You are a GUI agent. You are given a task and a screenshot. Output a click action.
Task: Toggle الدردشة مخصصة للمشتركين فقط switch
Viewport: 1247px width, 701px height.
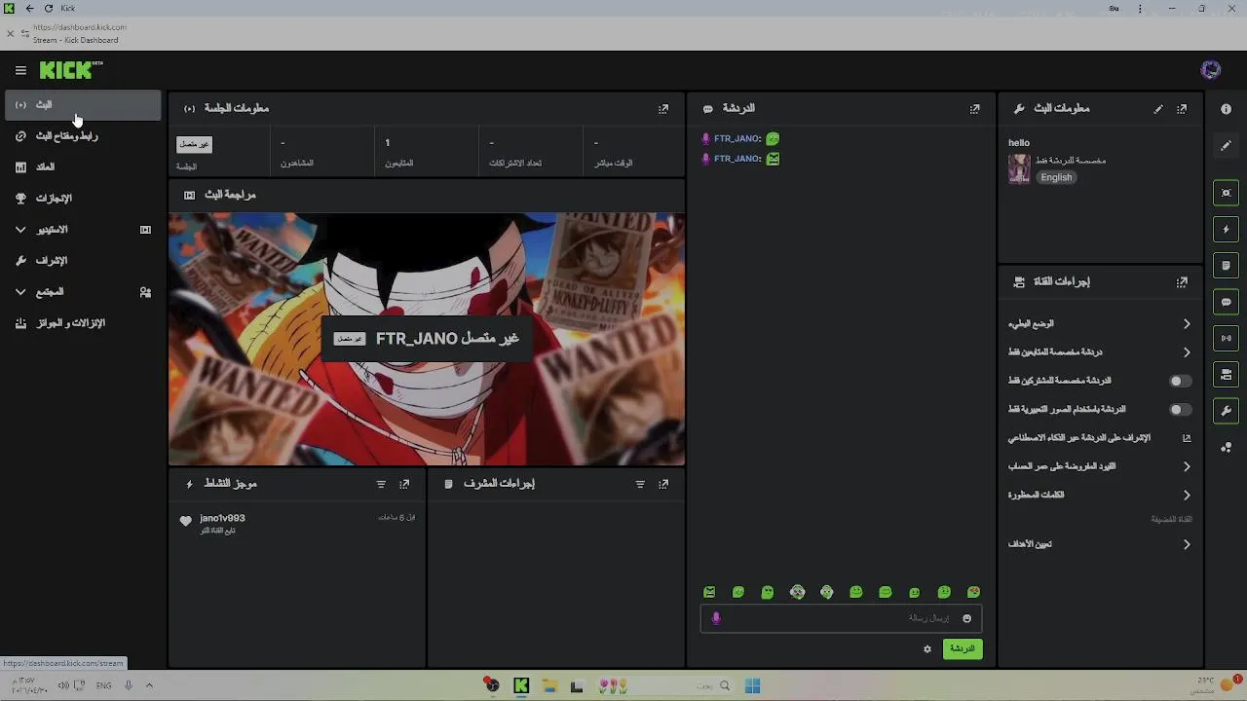[1180, 382]
